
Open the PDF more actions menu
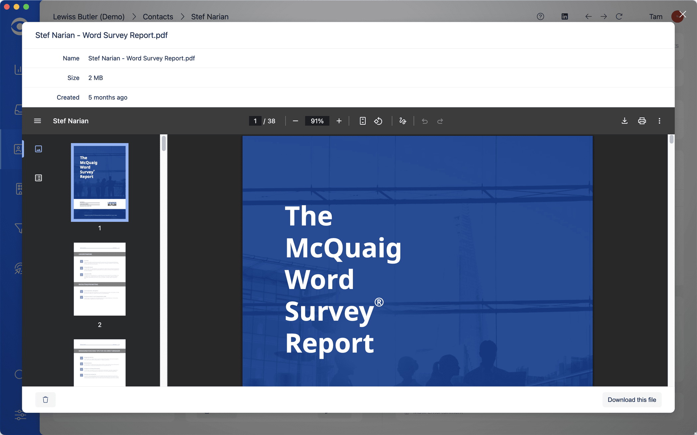point(659,121)
